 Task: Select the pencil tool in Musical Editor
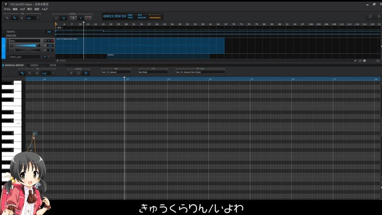[x=23, y=73]
